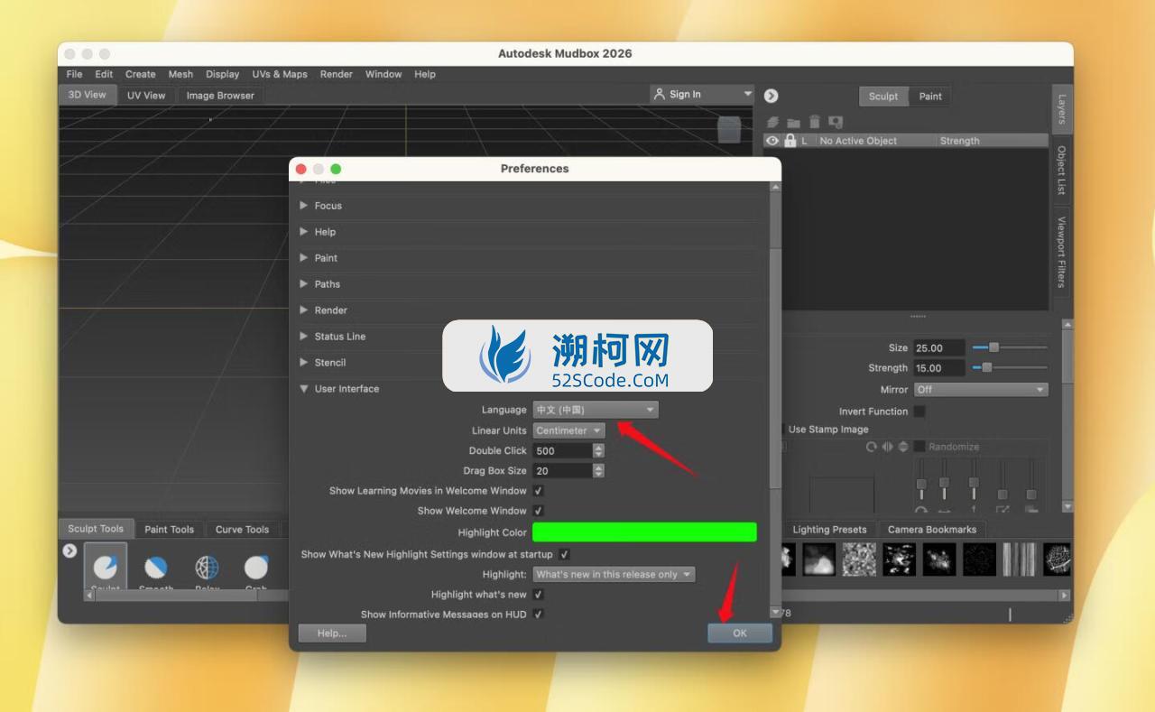Image resolution: width=1155 pixels, height=712 pixels.
Task: Open the Mirror dropdown set to Off
Action: [x=981, y=390]
